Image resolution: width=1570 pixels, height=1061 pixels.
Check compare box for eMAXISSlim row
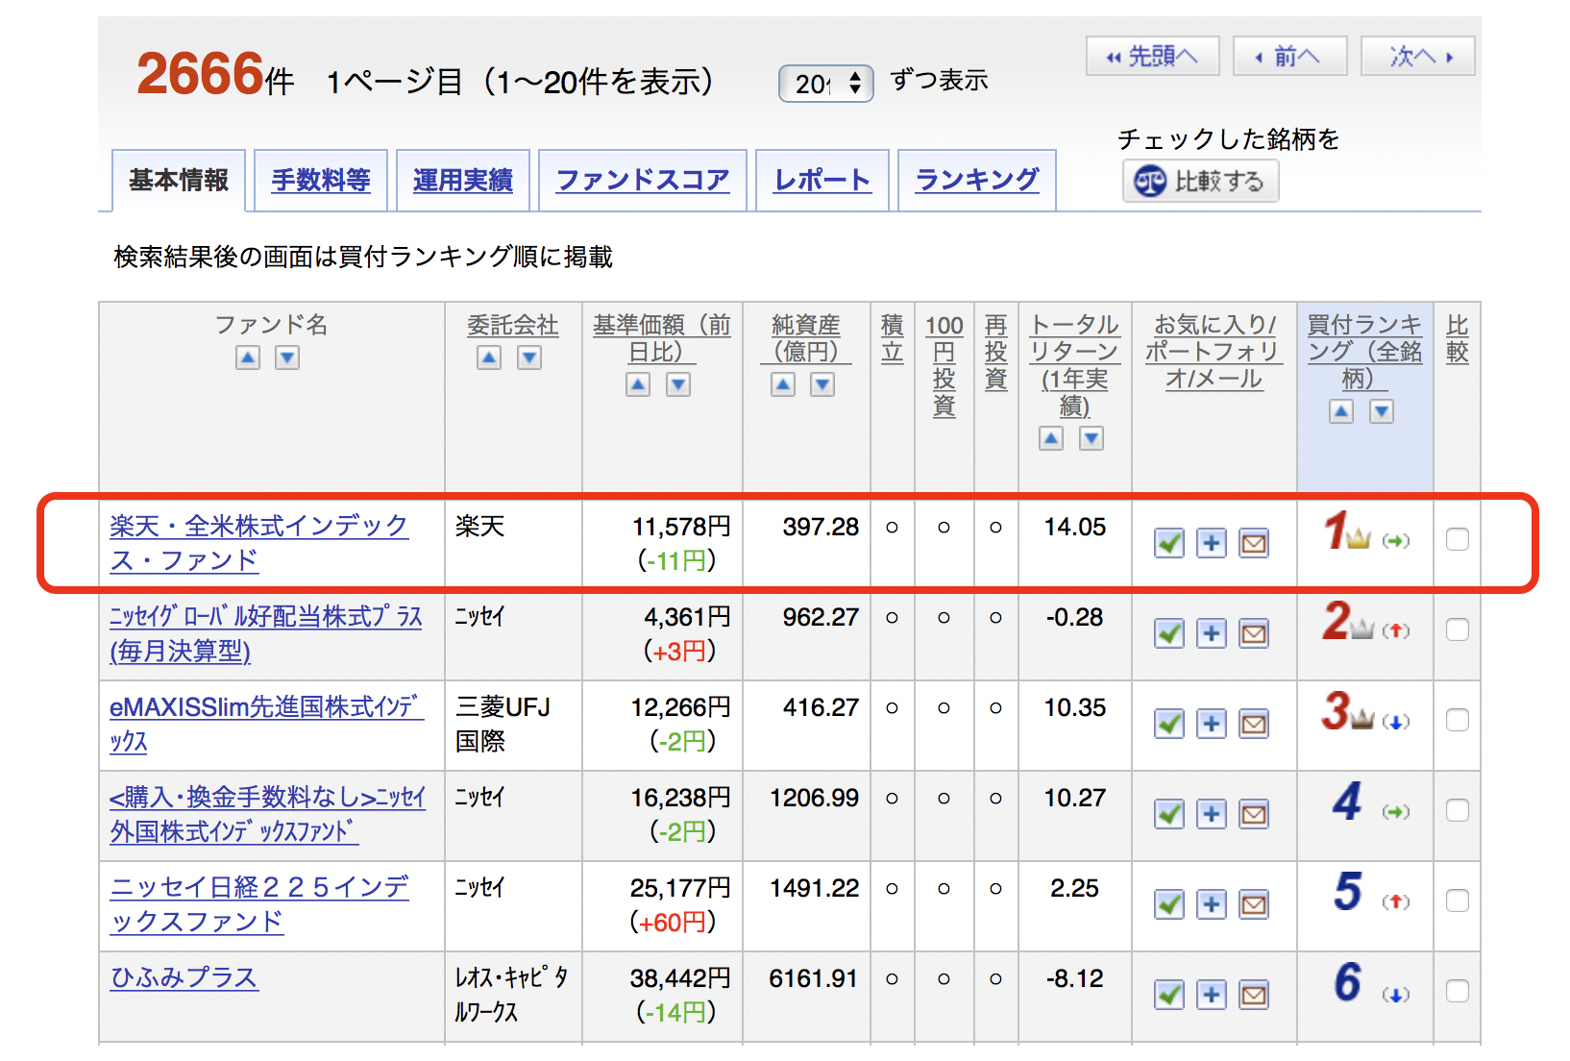pyautogui.click(x=1458, y=720)
